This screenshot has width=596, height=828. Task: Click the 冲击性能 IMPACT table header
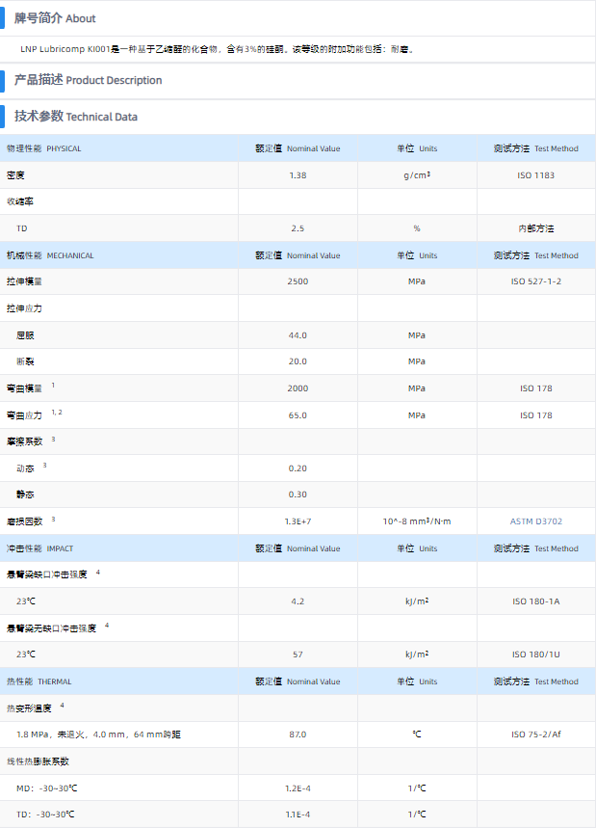tap(40, 548)
